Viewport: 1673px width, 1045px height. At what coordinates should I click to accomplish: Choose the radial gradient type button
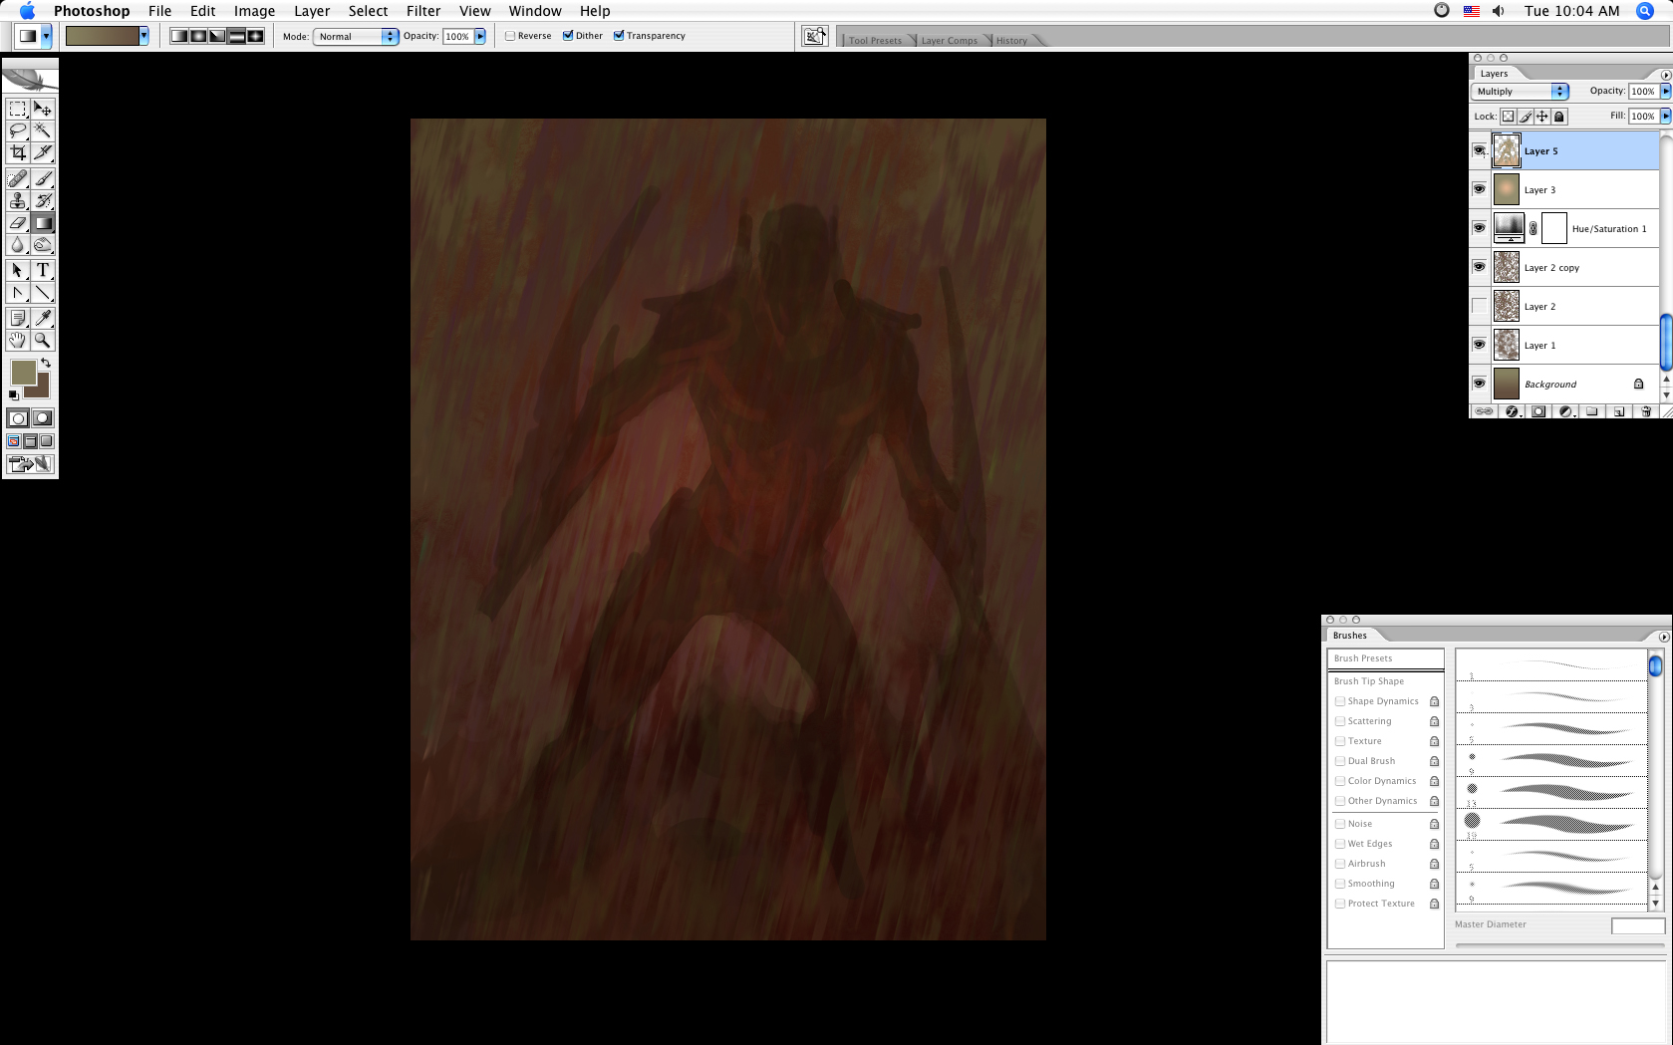(x=198, y=36)
